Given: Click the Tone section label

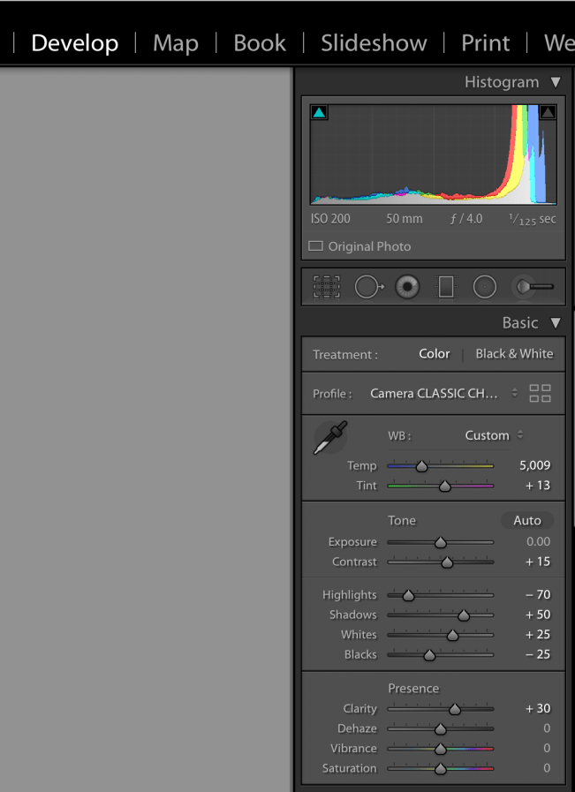Looking at the screenshot, I should 402,520.
